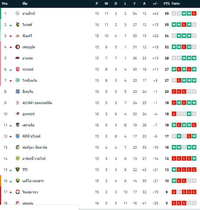Click the Twente red crest in row 6

[x=17, y=69]
